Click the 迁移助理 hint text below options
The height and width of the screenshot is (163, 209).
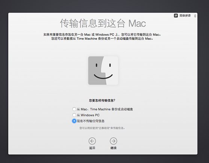tap(102, 128)
